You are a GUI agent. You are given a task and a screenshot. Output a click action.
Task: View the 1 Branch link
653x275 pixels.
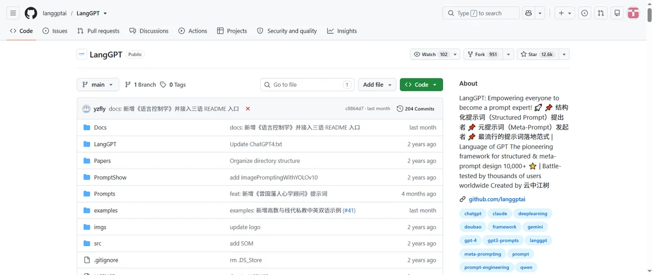(x=140, y=85)
